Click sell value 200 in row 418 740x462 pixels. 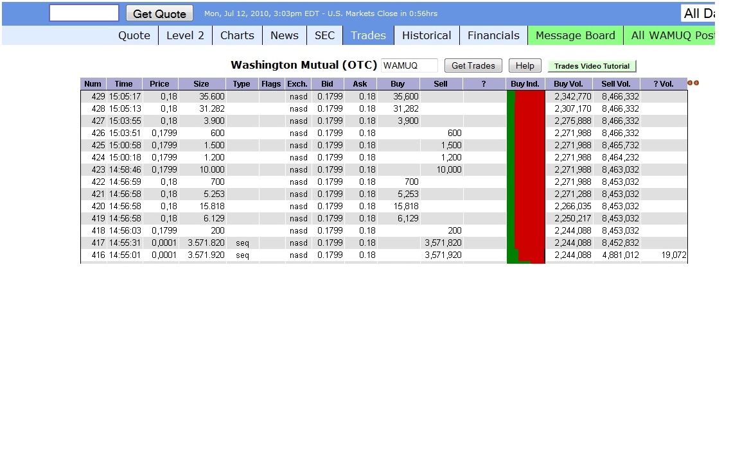[x=455, y=231]
